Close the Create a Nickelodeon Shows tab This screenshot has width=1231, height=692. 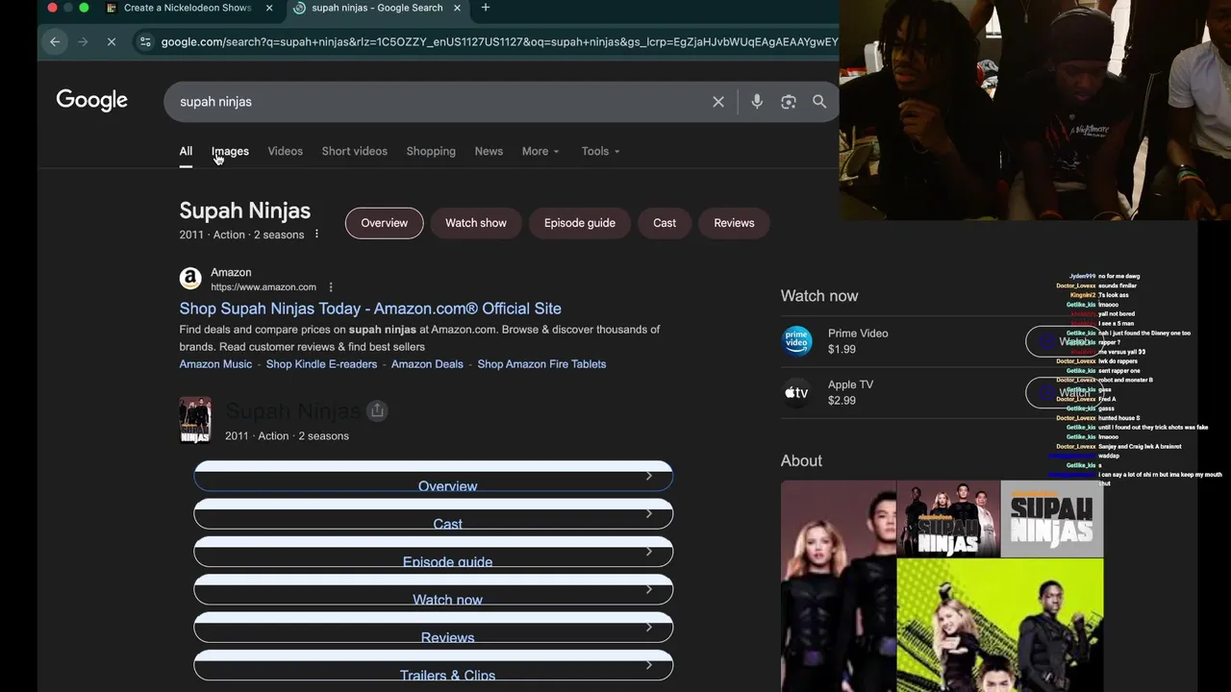coord(269,8)
